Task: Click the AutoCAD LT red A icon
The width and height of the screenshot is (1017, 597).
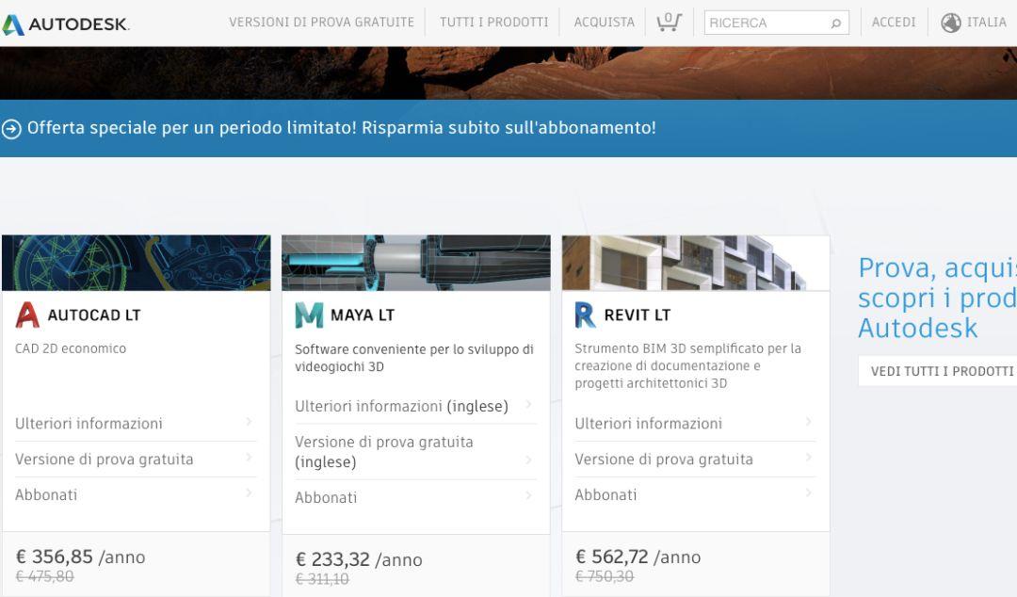Action: pyautogui.click(x=27, y=315)
